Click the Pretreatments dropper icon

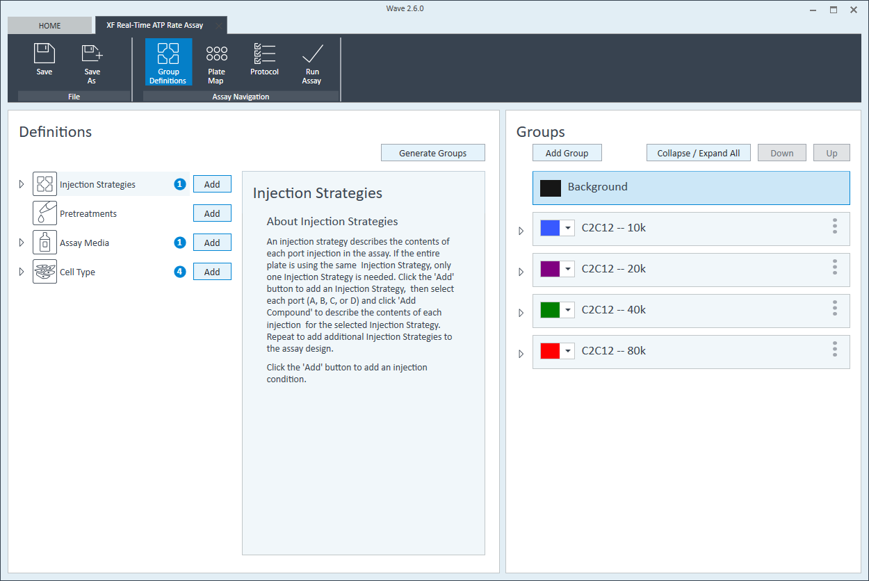[x=44, y=213]
